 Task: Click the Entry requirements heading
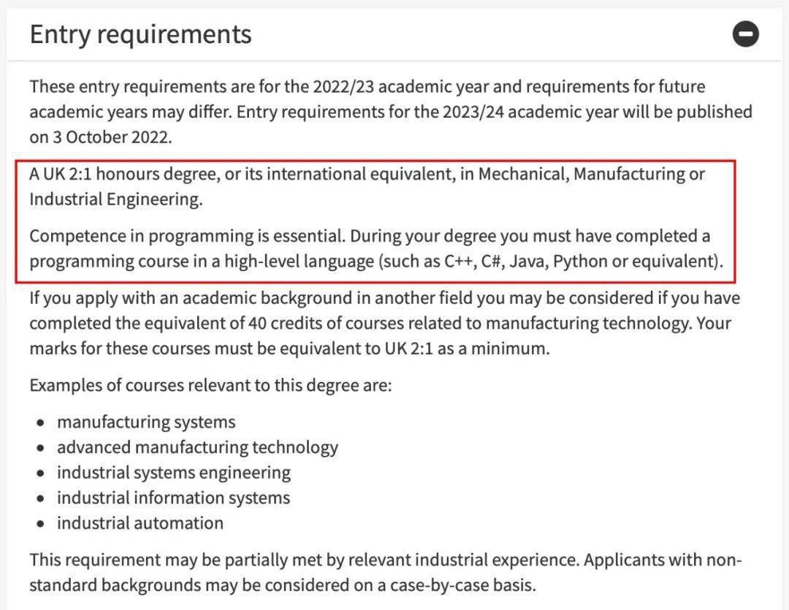pyautogui.click(x=140, y=34)
